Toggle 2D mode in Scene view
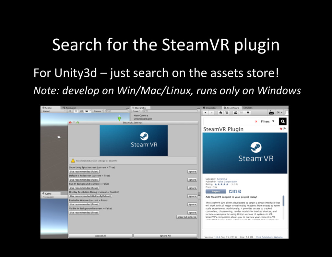 pos(70,111)
